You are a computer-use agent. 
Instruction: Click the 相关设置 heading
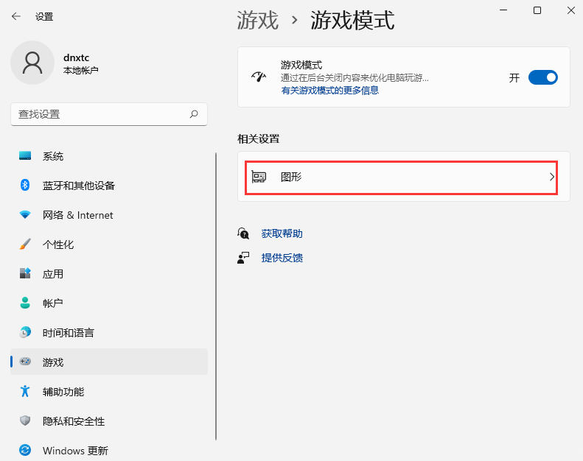[x=259, y=139]
